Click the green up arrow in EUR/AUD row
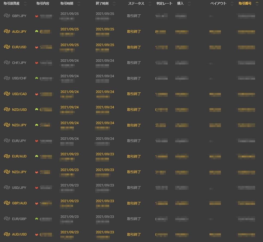Viewport: 263px width, 242px height. point(36,156)
